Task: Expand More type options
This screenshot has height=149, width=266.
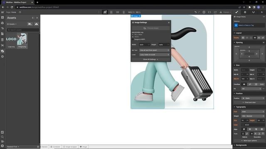Action: click(249, 141)
